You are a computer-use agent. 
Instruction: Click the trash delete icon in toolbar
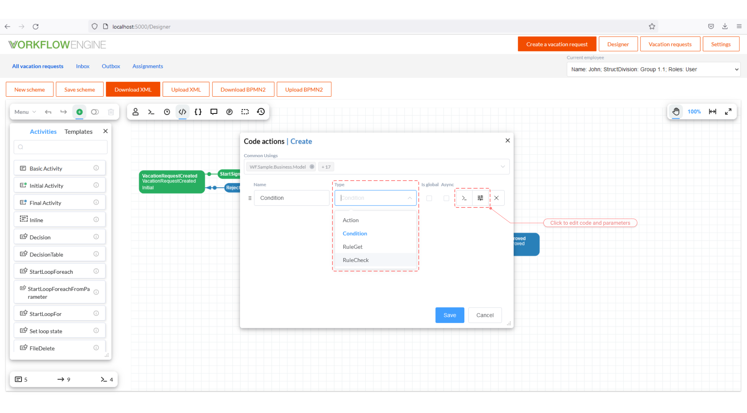click(x=111, y=112)
